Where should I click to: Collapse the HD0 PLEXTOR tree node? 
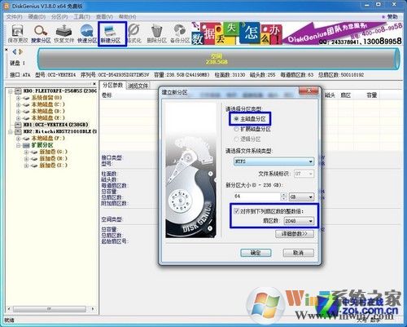coord(11,91)
